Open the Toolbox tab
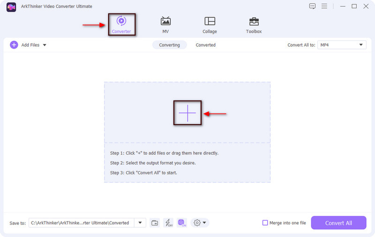This screenshot has width=375, height=237. click(x=254, y=25)
